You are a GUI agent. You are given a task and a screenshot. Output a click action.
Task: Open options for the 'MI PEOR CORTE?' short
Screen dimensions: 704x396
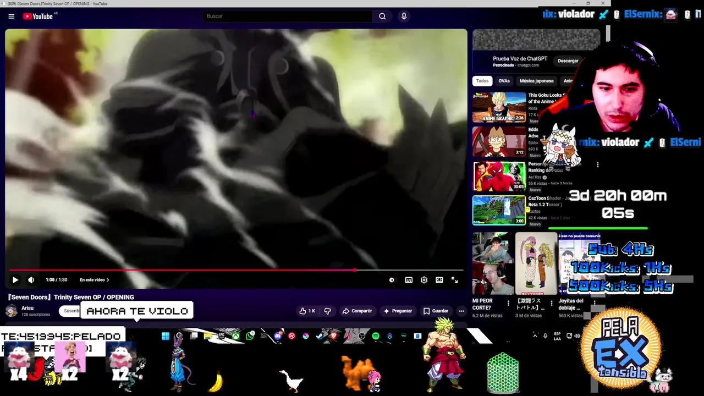(508, 302)
